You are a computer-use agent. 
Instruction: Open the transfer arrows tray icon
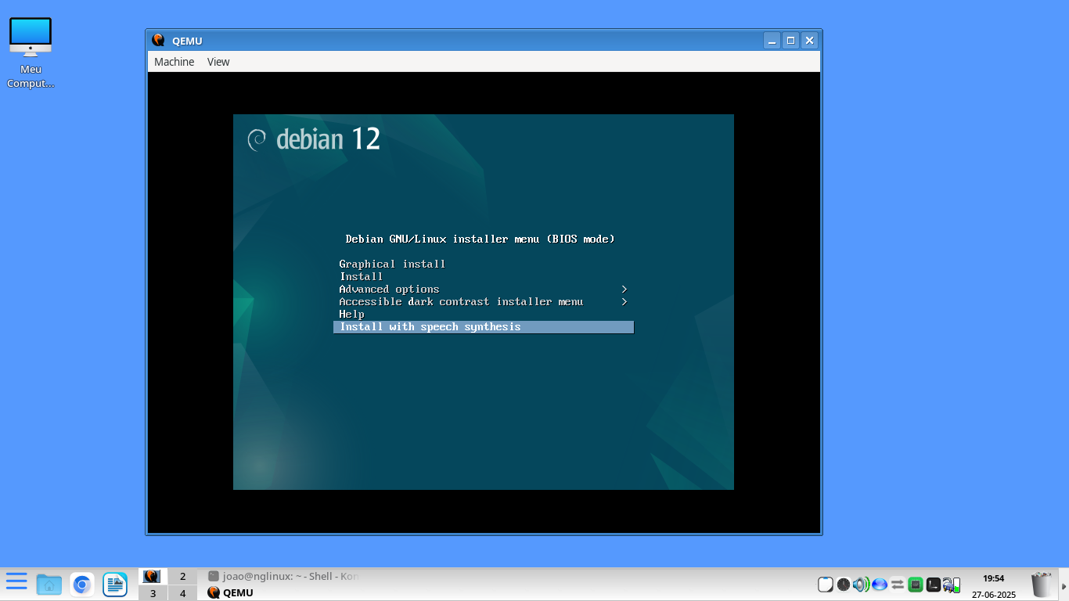[897, 585]
